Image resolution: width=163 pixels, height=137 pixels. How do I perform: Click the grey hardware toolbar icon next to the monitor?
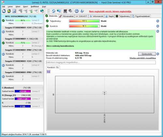[x=70, y=11]
